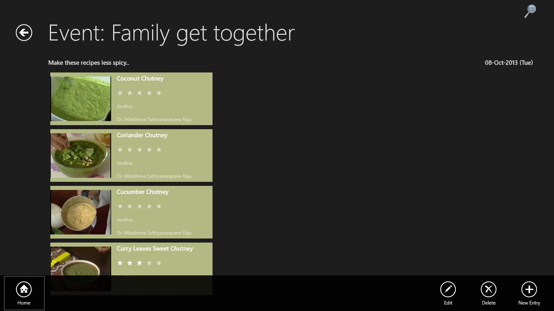This screenshot has width=554, height=311.
Task: Open the Coconut Chutney photo
Action: pos(81,99)
